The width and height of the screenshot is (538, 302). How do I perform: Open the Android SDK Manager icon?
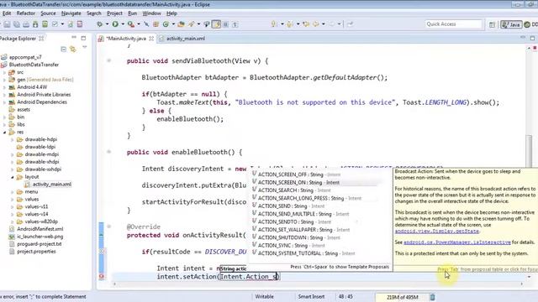tap(35, 24)
